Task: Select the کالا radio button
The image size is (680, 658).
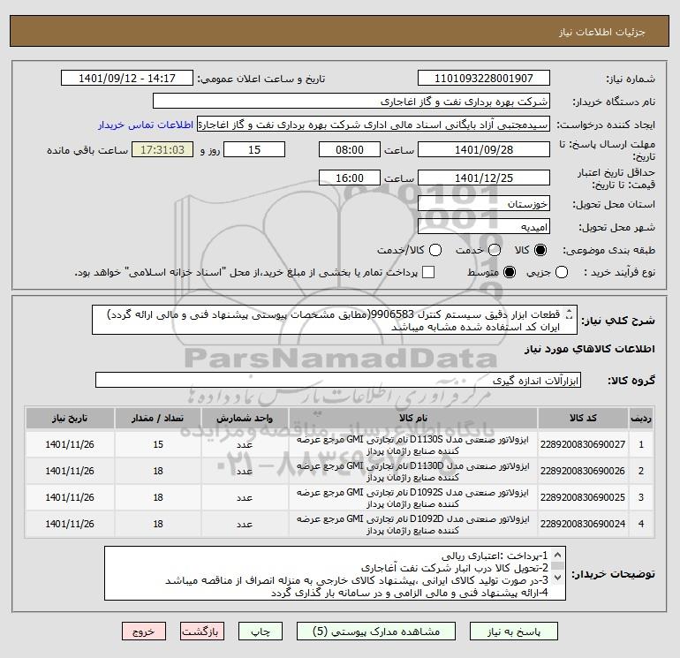Action: tap(540, 250)
